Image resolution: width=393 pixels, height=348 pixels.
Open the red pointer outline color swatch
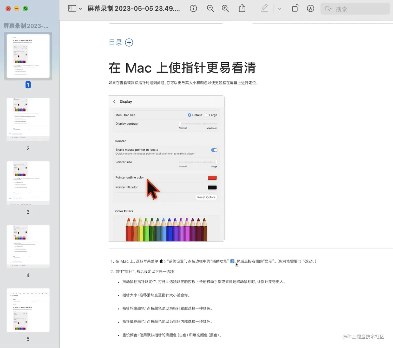[212, 178]
